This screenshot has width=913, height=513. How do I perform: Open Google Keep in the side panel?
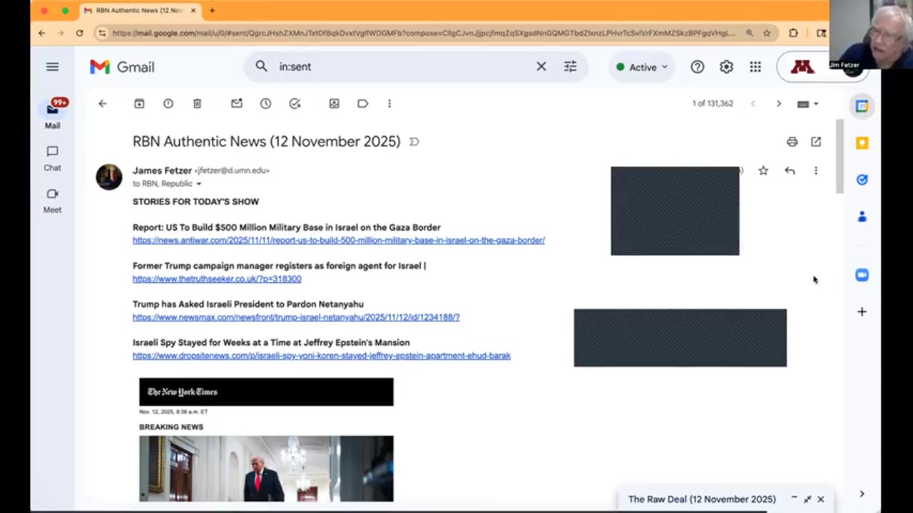(x=862, y=143)
